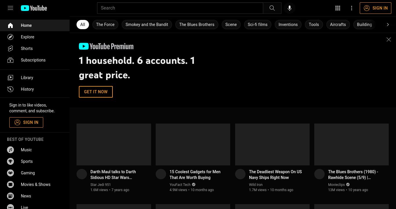Image resolution: width=396 pixels, height=209 pixels.
Task: Click the YouTube logo
Action: point(34,8)
